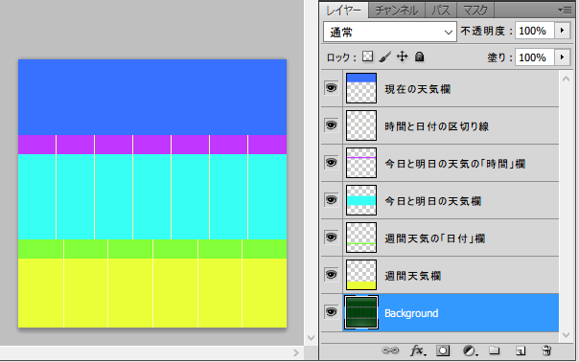Expand the 塗り fill slider arrow
579x362 pixels.
(x=562, y=57)
